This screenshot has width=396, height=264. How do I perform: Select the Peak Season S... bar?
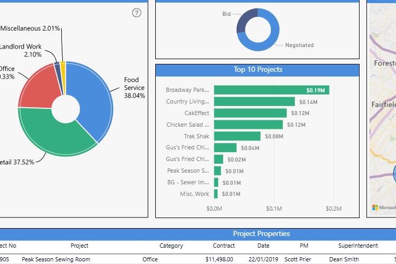(218, 171)
